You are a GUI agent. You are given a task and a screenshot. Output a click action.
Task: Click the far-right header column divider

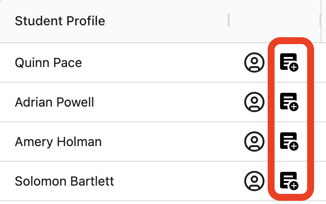320,21
